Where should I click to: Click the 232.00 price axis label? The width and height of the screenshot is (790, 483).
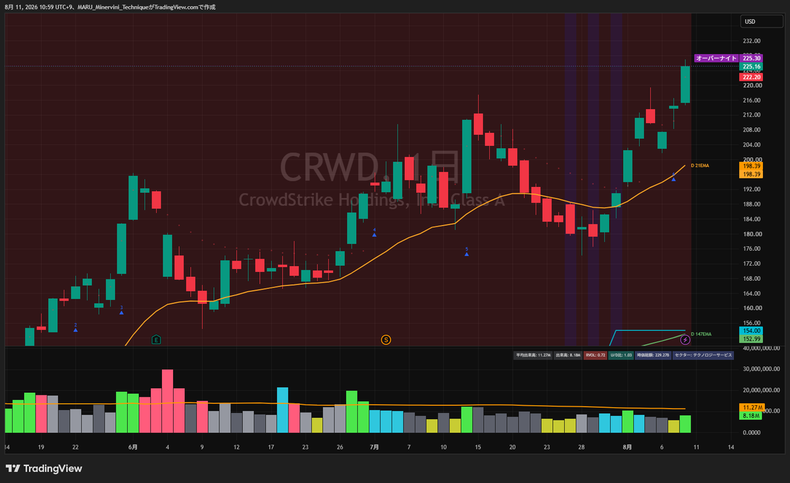pyautogui.click(x=752, y=41)
